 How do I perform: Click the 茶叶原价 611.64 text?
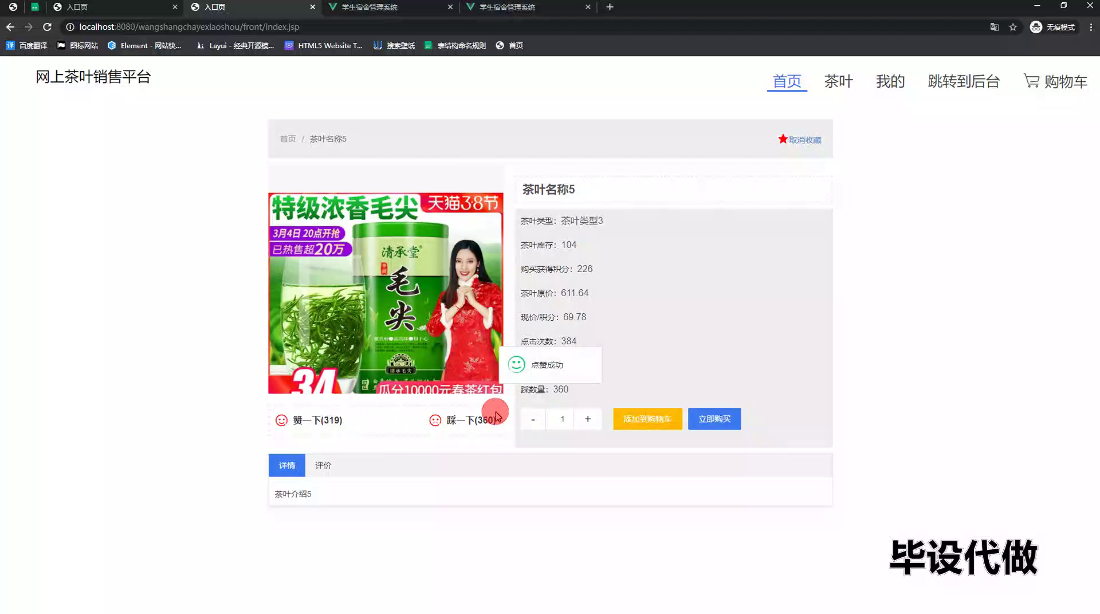tap(554, 293)
